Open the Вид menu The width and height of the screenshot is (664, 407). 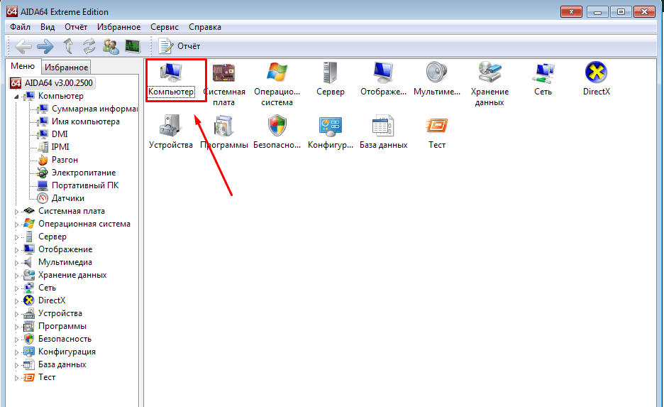click(x=48, y=27)
